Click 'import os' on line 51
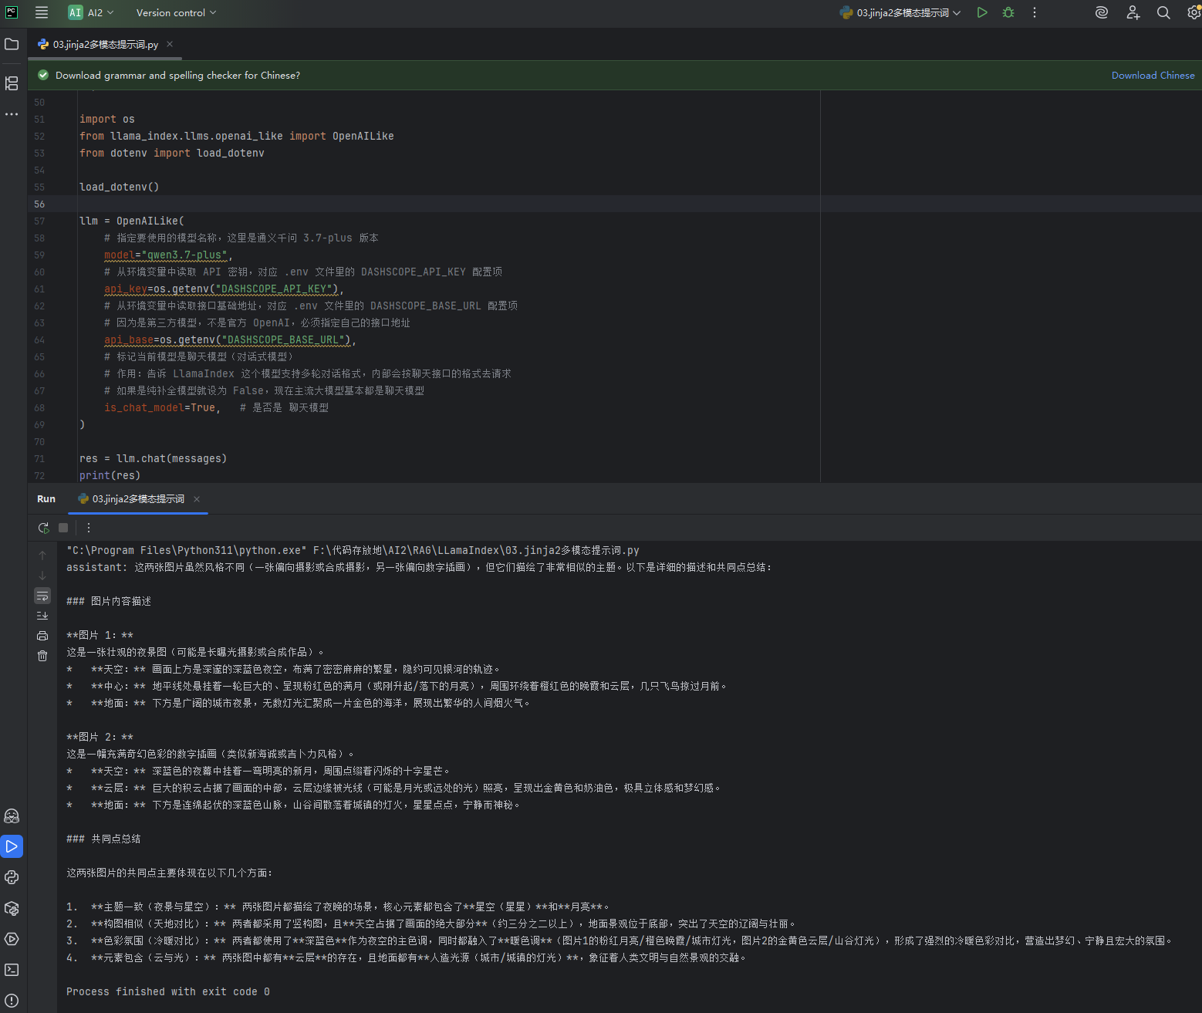Screen dimensions: 1202x1013 pos(106,119)
